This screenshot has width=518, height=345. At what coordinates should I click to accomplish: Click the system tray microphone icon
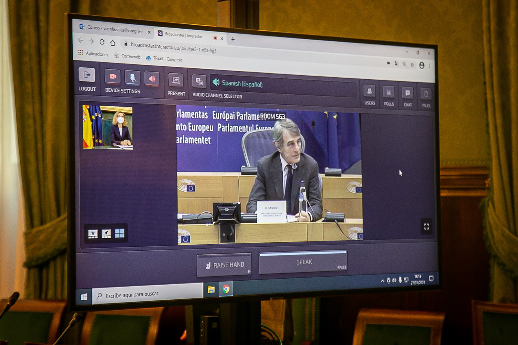pos(400,280)
